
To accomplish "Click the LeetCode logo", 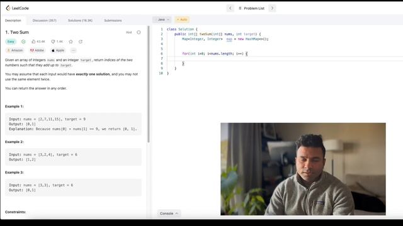I will [17, 8].
